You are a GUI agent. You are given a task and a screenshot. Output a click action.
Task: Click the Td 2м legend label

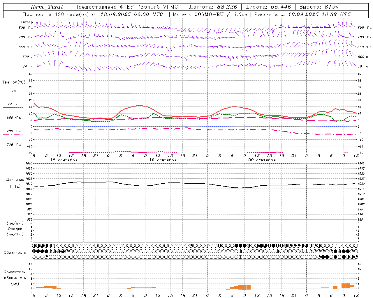(14, 104)
